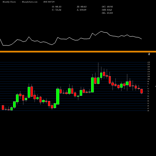Select the close value 'C: 72.24'
The height and width of the screenshot is (156, 156).
(x=56, y=10)
